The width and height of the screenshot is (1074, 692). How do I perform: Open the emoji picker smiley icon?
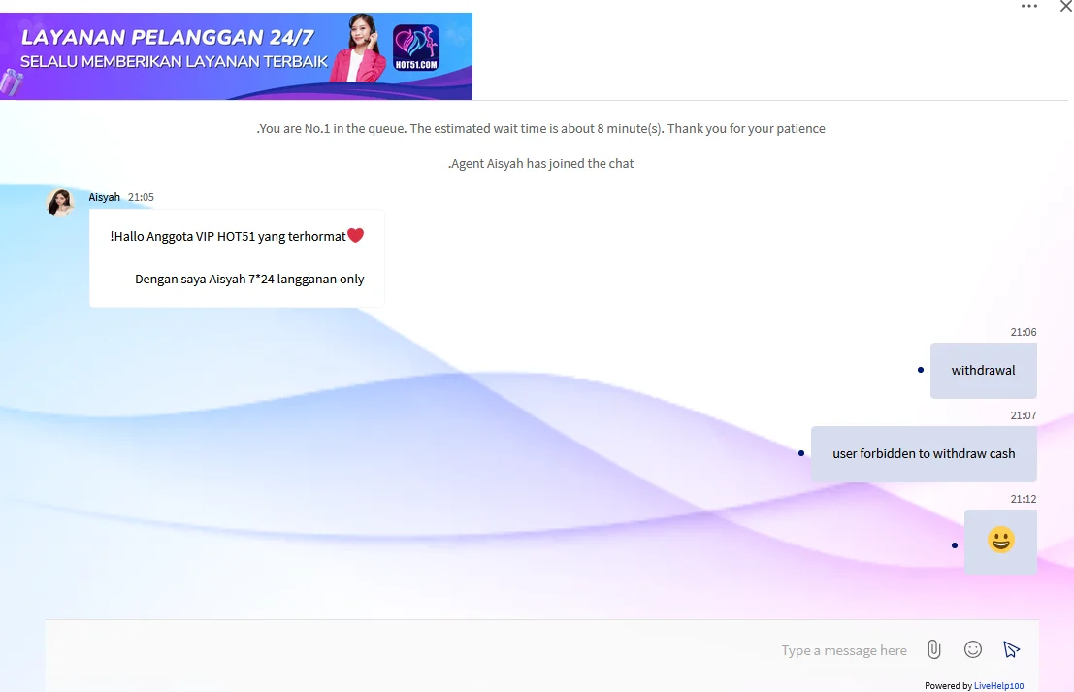(x=973, y=649)
